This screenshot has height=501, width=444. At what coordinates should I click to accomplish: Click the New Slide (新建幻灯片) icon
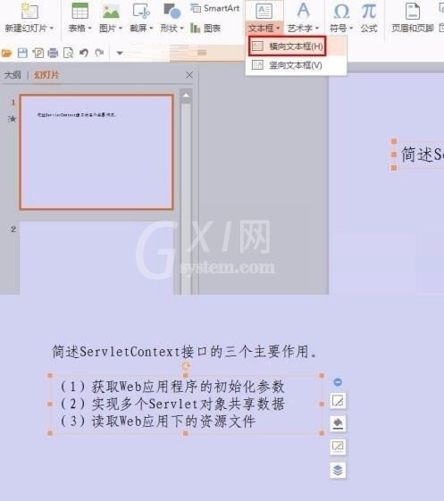coord(29,11)
